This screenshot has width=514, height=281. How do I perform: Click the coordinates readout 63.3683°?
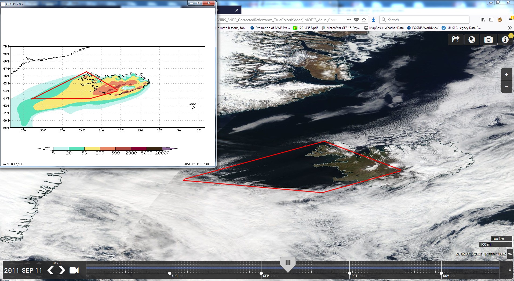click(481, 254)
